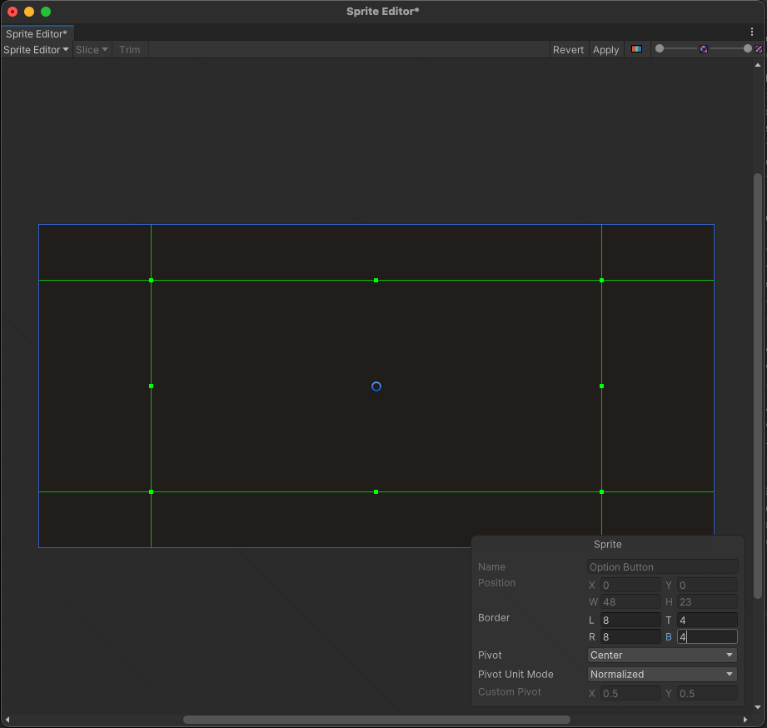767x728 pixels.
Task: Click the zoom slider handle
Action: coord(660,48)
